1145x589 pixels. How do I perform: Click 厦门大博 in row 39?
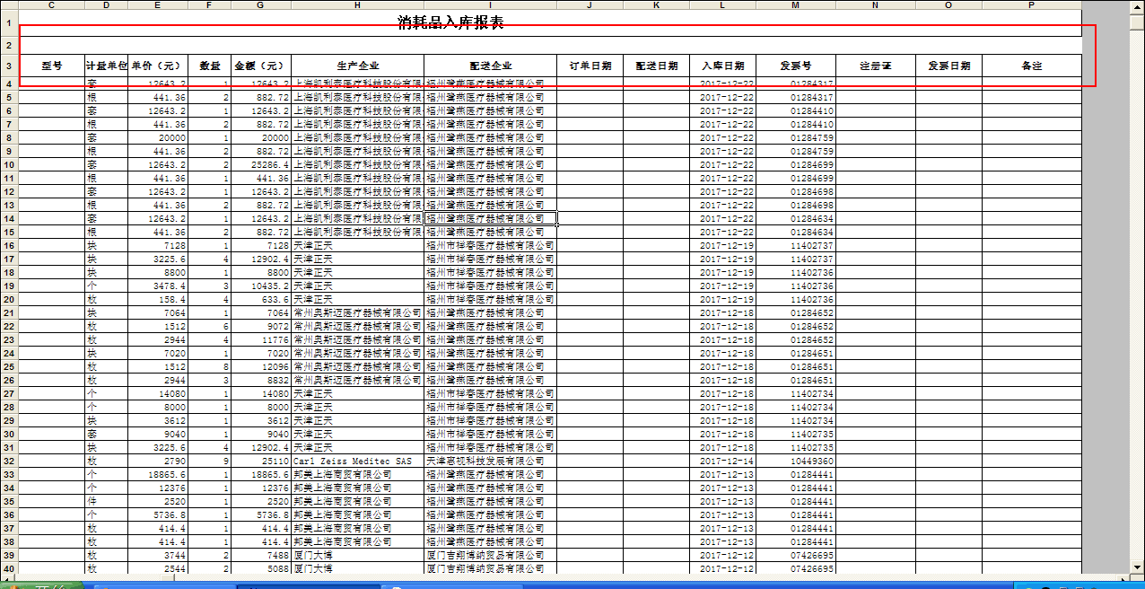[357, 555]
